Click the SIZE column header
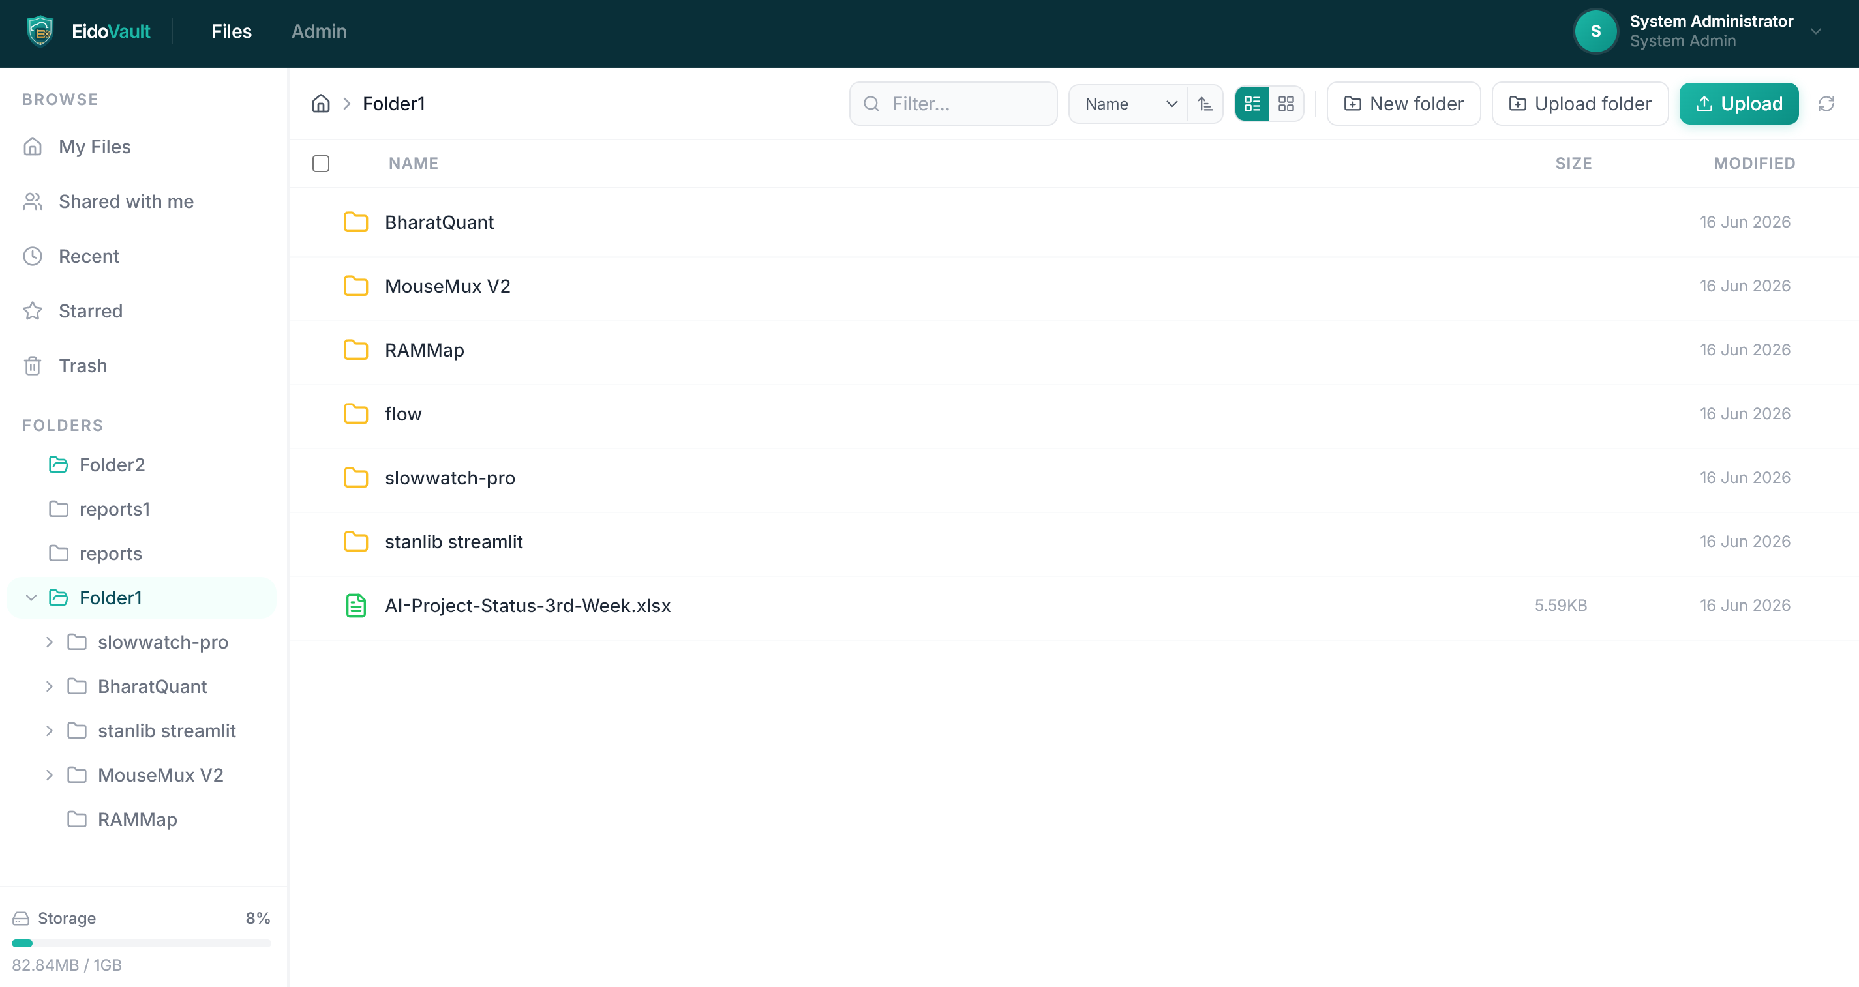Viewport: 1859px width, 987px height. pyautogui.click(x=1573, y=163)
